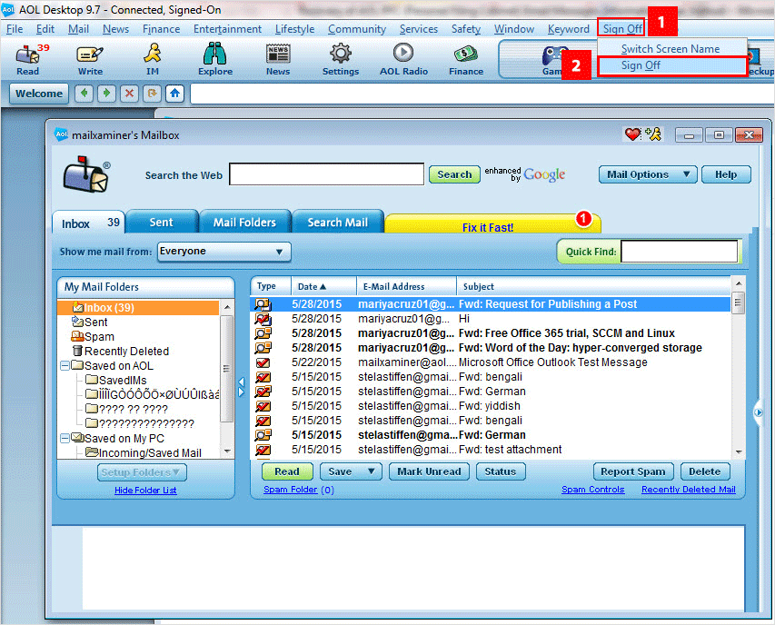775x625 pixels.
Task: Click the Recently Deleted trash icon
Action: pyautogui.click(x=77, y=351)
